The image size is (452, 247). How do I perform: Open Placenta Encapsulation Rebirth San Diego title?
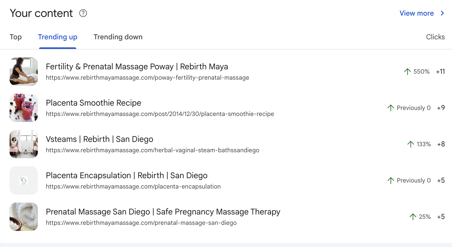[x=127, y=175]
